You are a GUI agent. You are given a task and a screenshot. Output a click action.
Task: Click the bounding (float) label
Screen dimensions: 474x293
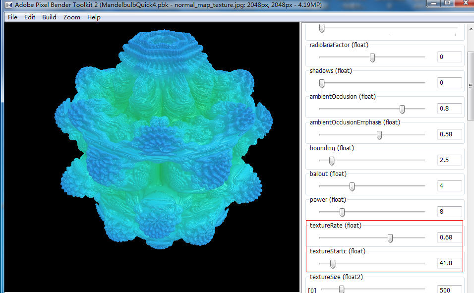pos(332,148)
